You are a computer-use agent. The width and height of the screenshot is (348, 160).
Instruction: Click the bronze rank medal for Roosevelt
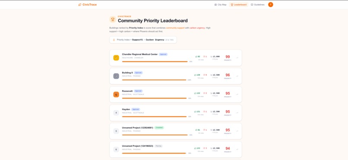[116, 95]
